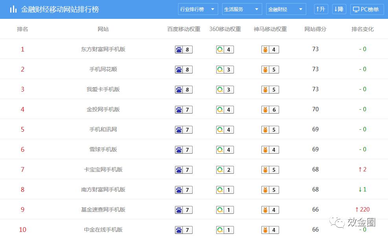Click 360 weight badge for 中金在线手机版
This screenshot has height=239, width=388.
(x=225, y=230)
